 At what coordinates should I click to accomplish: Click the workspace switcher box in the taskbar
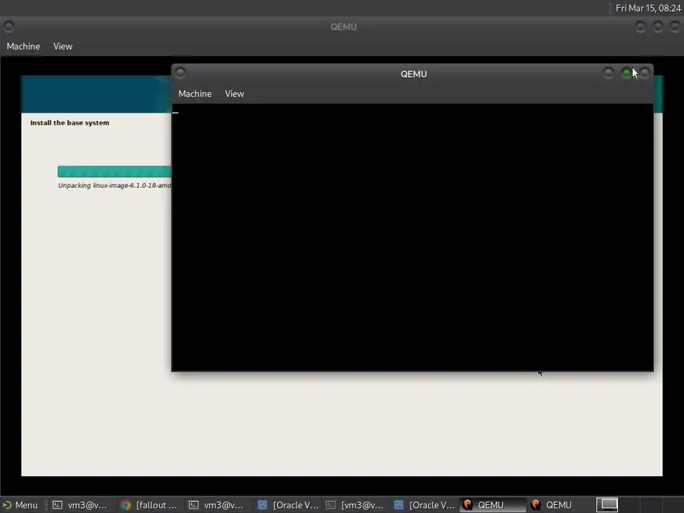(607, 505)
